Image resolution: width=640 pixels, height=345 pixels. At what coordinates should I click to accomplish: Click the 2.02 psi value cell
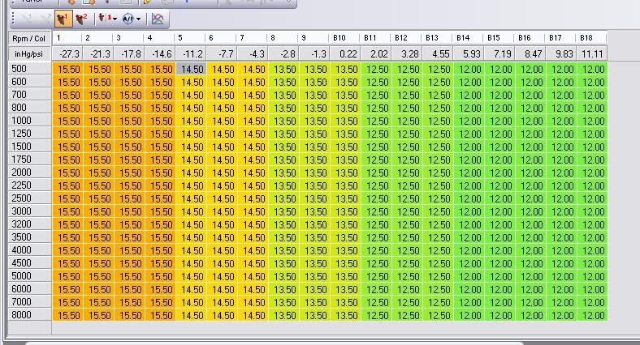[375, 53]
